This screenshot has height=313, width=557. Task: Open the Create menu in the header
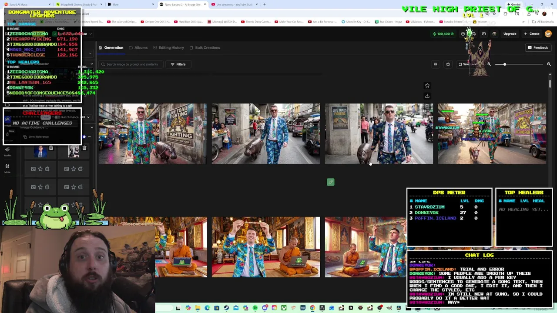click(x=532, y=33)
